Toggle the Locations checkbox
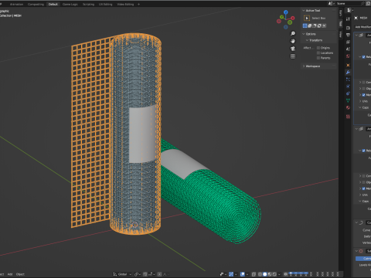The width and height of the screenshot is (371, 278). [318, 53]
